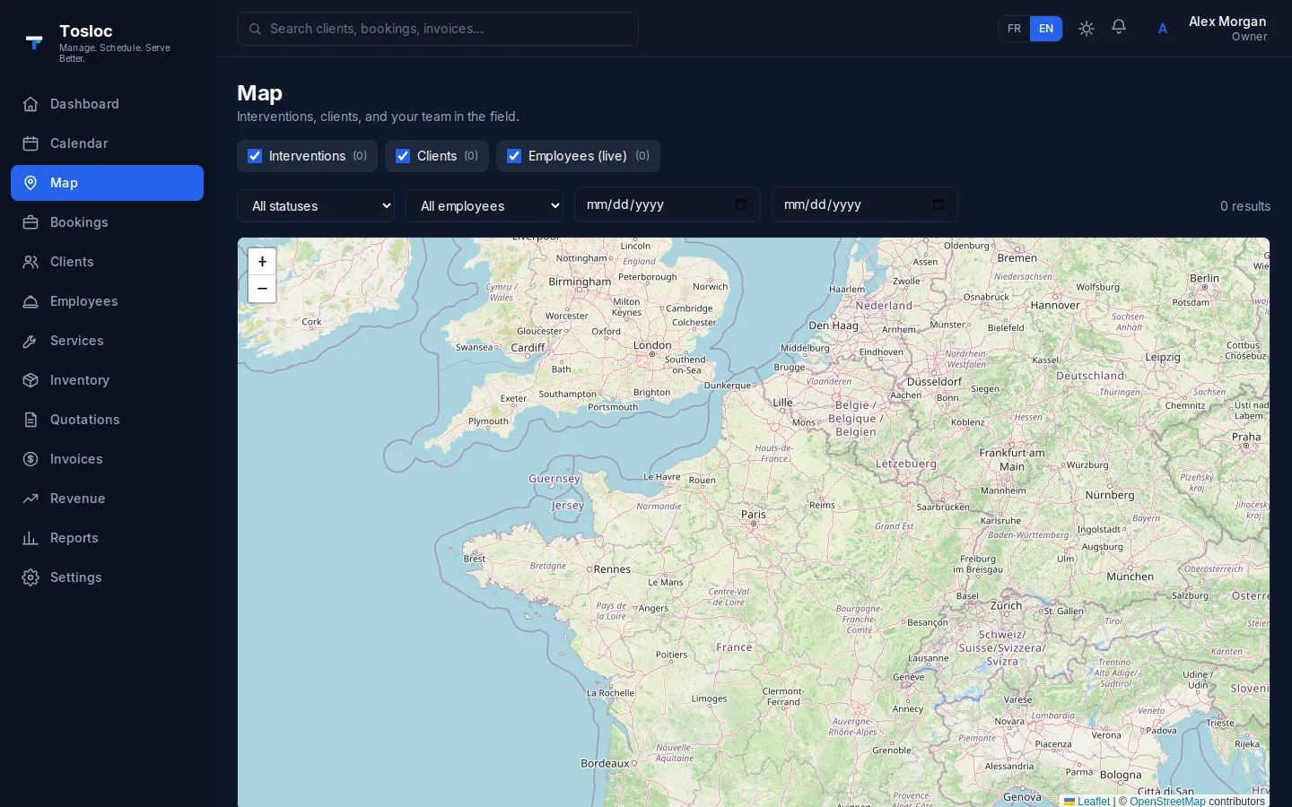Image resolution: width=1292 pixels, height=807 pixels.
Task: Uncheck the Clients layer checkbox
Action: (403, 156)
